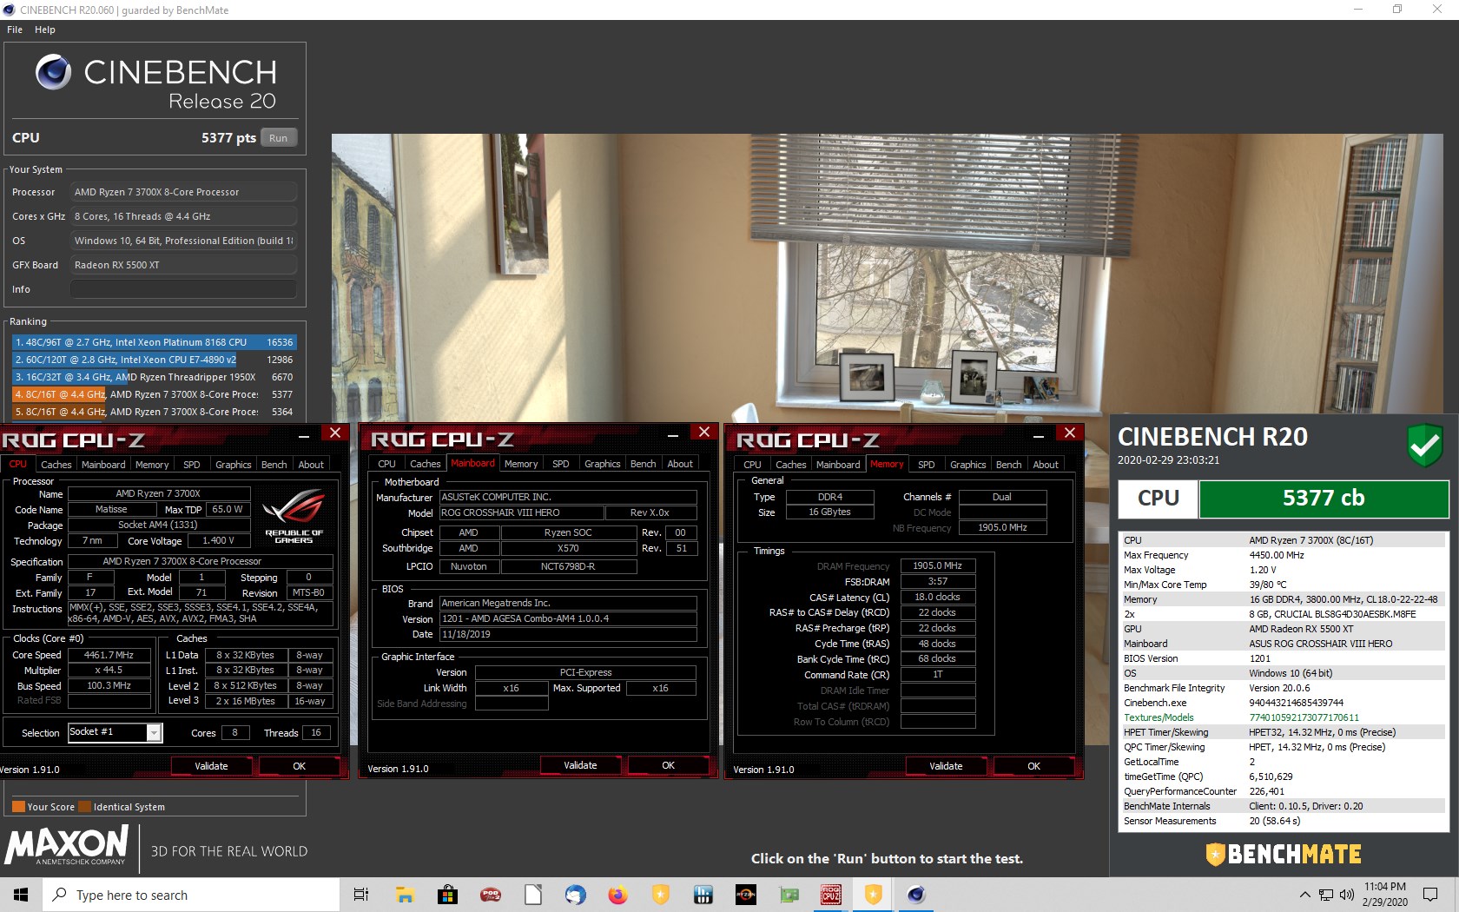Open the taskbar clock and date
The image size is (1459, 912).
click(x=1384, y=895)
